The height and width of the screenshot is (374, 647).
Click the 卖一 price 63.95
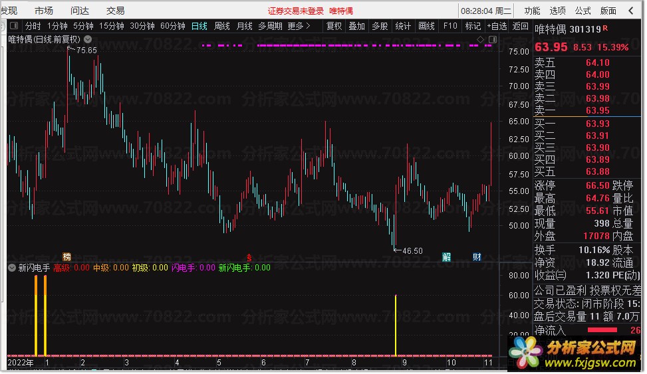[x=598, y=110]
